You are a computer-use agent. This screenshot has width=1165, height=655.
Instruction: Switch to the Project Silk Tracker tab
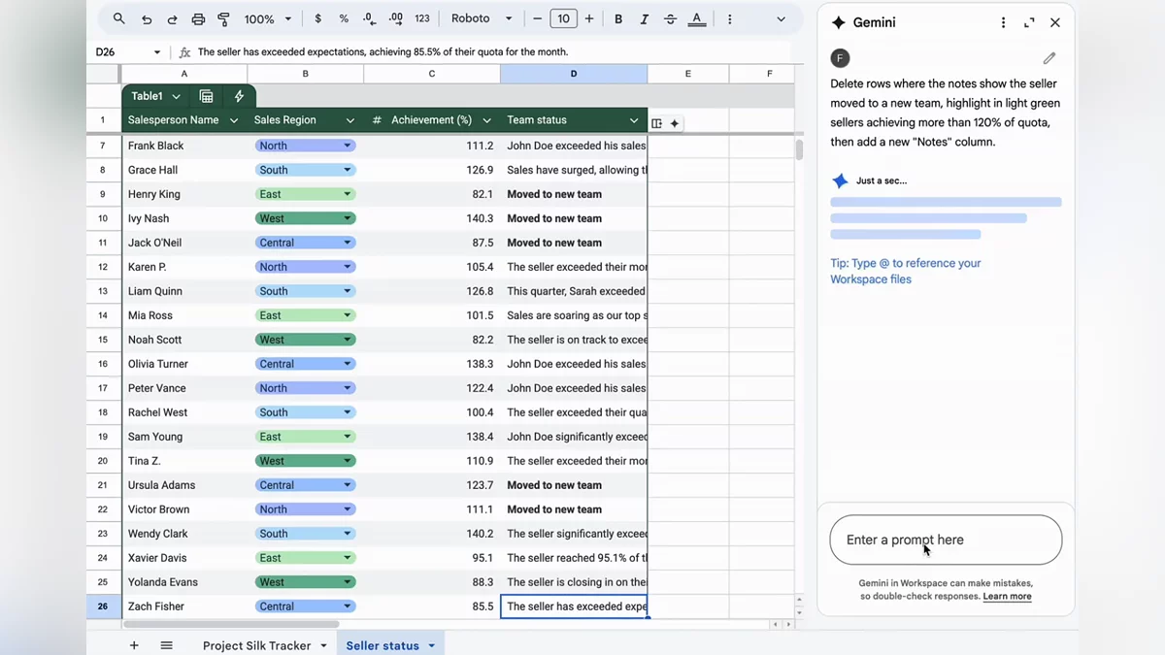tap(257, 645)
